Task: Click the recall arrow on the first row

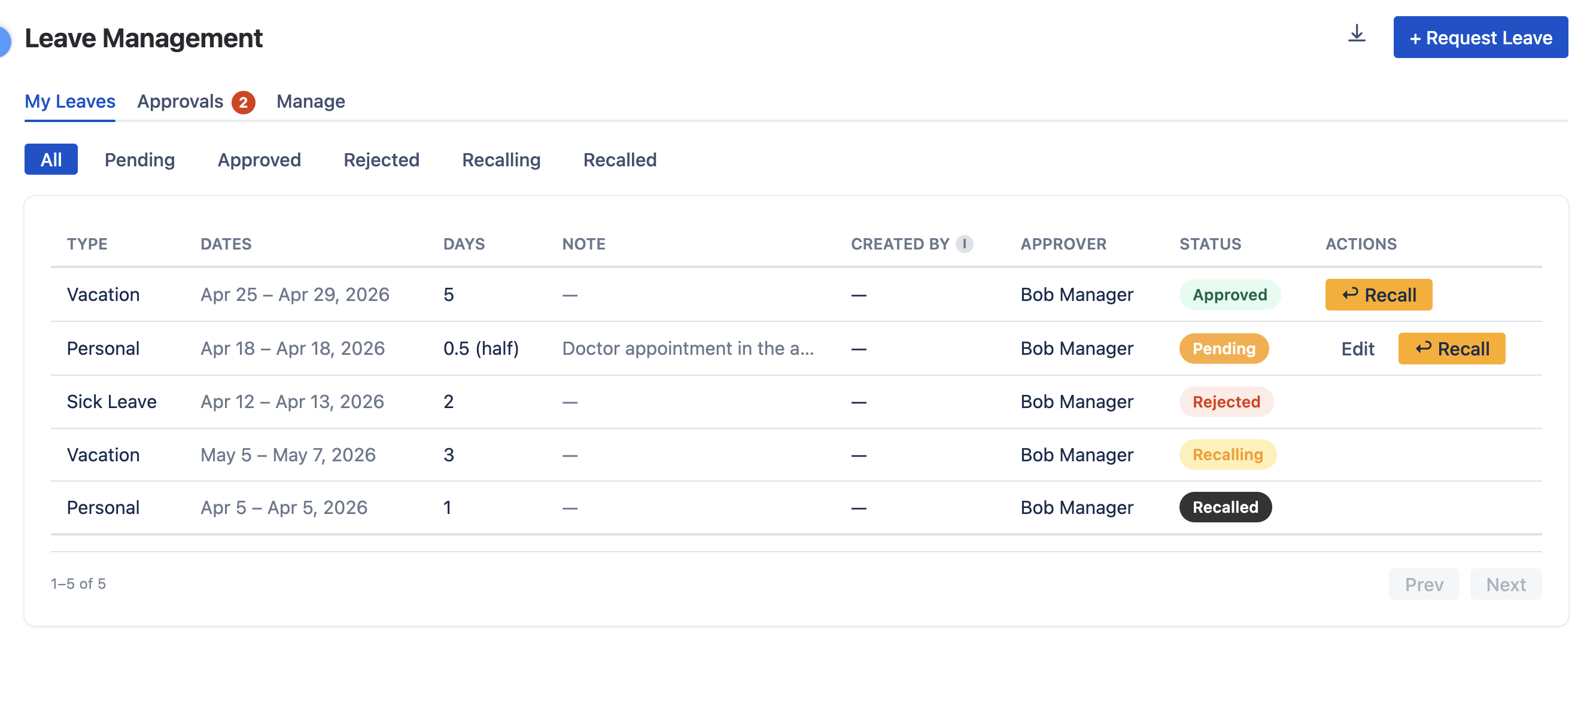Action: [x=1352, y=294]
